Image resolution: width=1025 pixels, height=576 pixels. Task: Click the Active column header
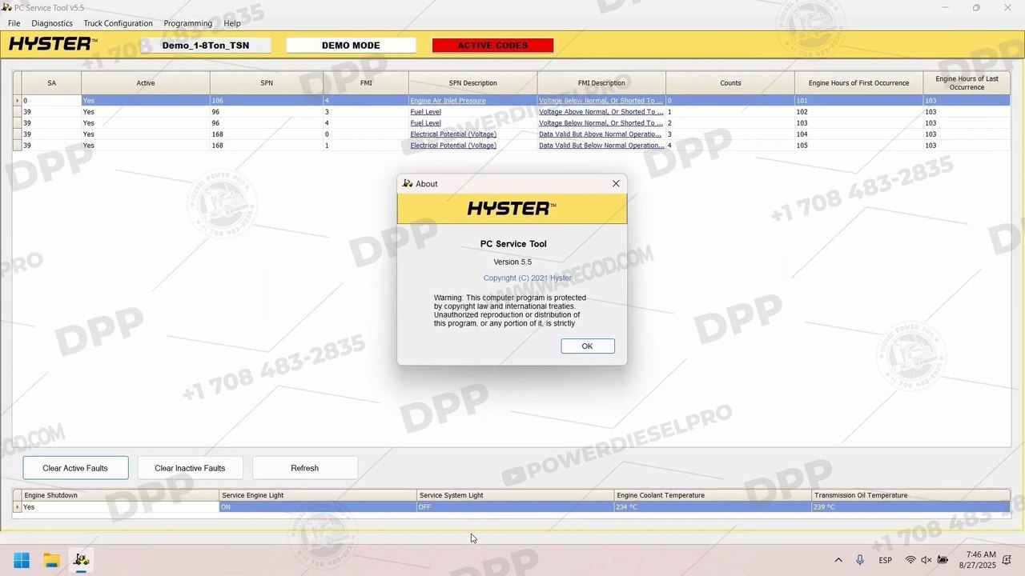[x=146, y=83]
